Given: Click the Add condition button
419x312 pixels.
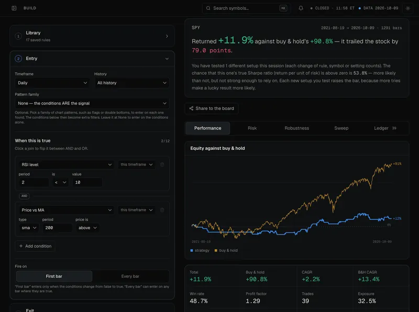Looking at the screenshot, I should point(35,246).
